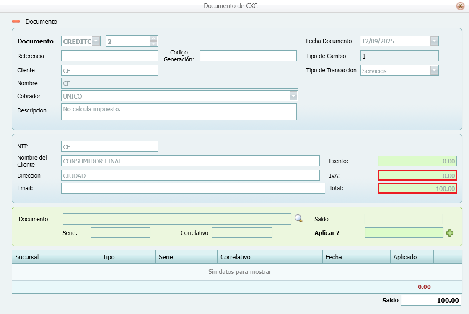Decrease document number with down arrow
469x314 pixels.
click(x=153, y=43)
